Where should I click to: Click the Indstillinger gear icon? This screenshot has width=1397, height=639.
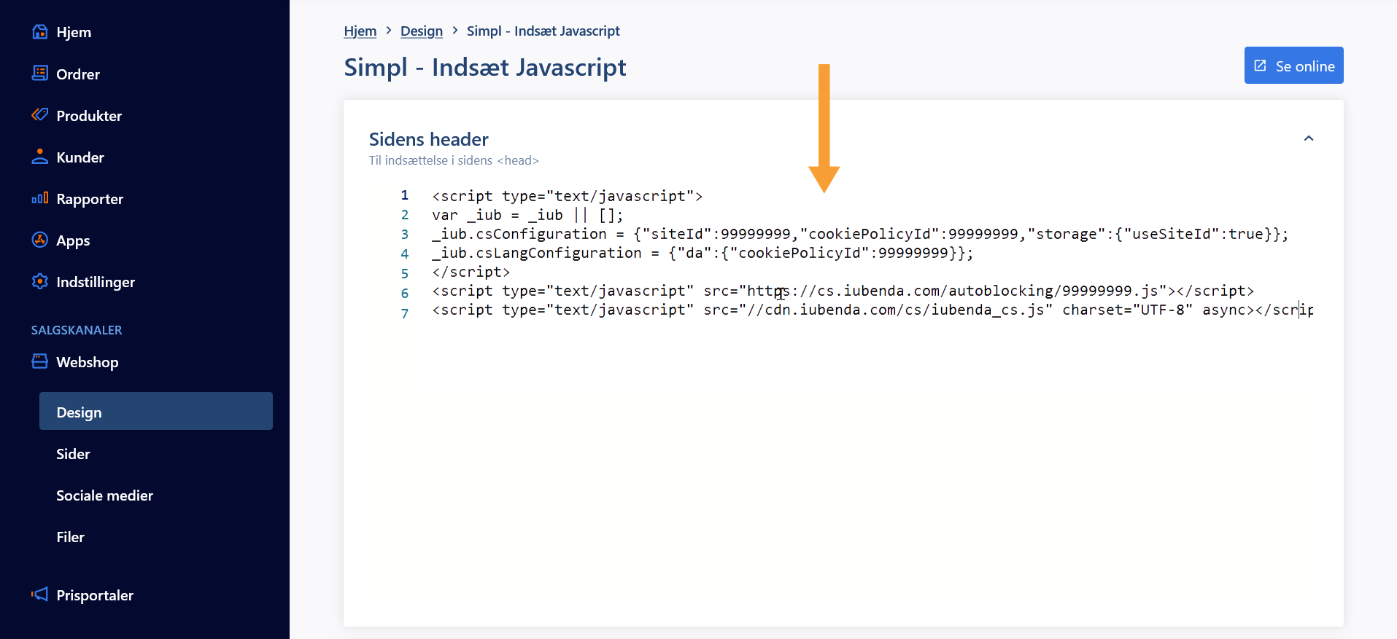40,281
